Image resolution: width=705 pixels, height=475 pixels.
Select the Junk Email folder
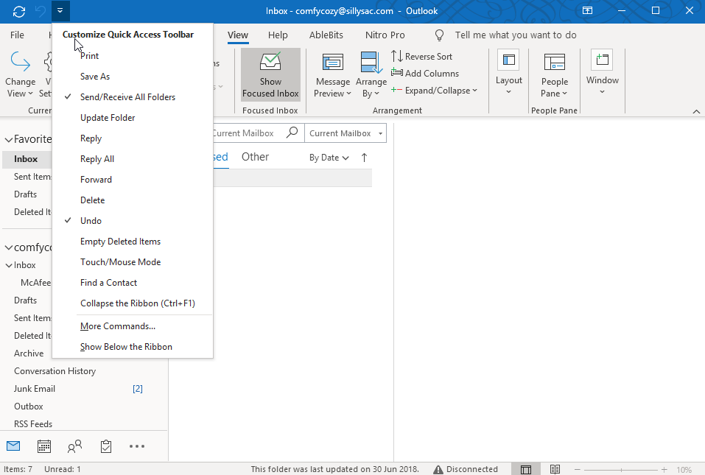click(x=35, y=389)
